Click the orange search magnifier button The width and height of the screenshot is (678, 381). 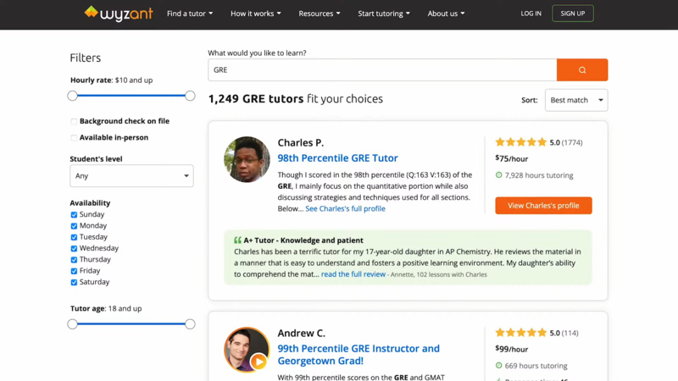point(582,70)
